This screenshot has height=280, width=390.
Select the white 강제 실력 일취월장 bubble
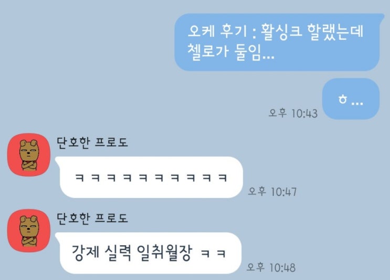pos(148,253)
